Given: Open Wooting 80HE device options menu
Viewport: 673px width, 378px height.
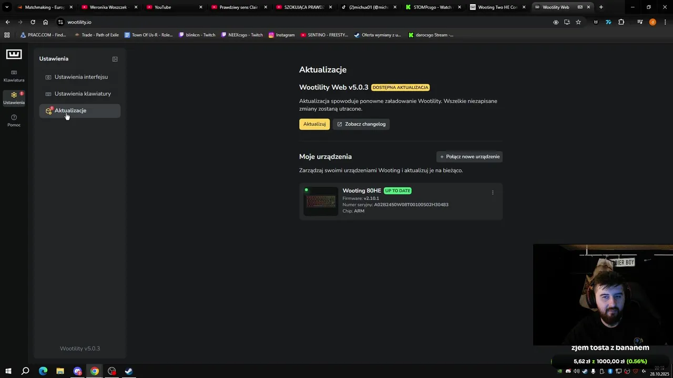Looking at the screenshot, I should point(493,192).
